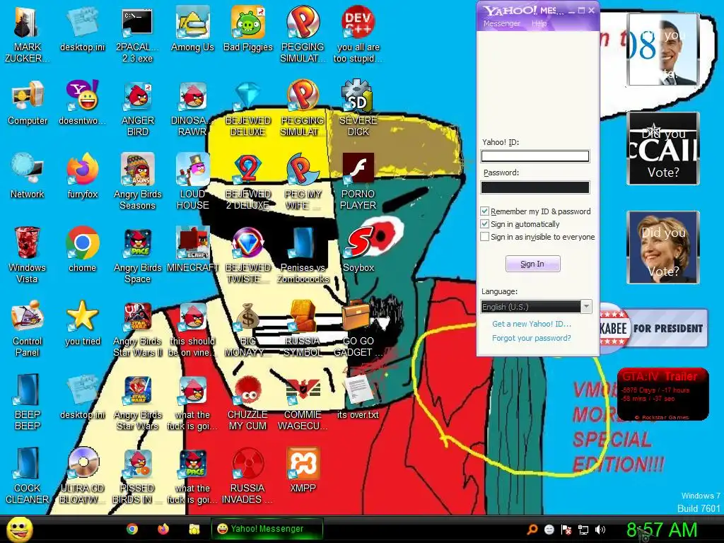Click the magnifier search tray icon
Viewport: 724px width, 543px height.
[532, 530]
